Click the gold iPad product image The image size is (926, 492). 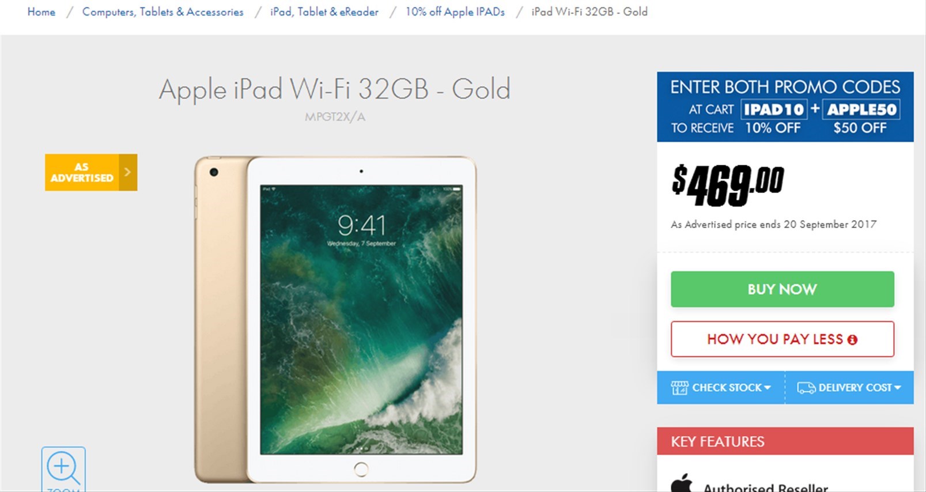tap(335, 320)
